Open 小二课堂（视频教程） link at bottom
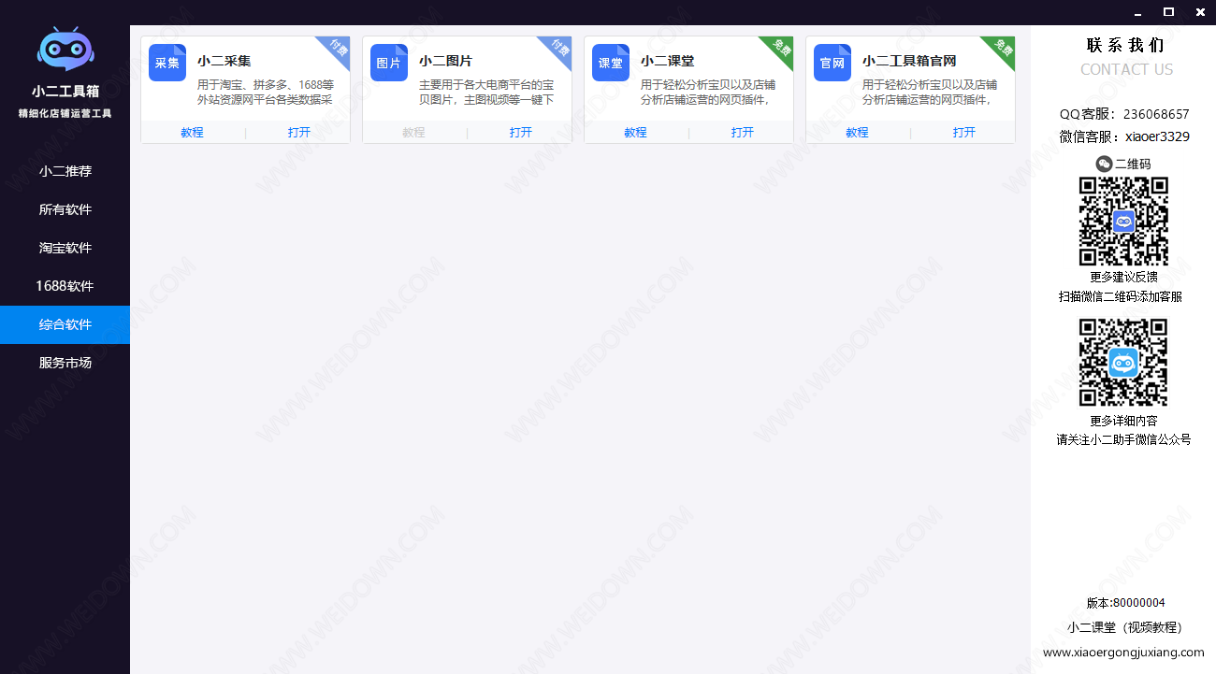 (x=1127, y=627)
